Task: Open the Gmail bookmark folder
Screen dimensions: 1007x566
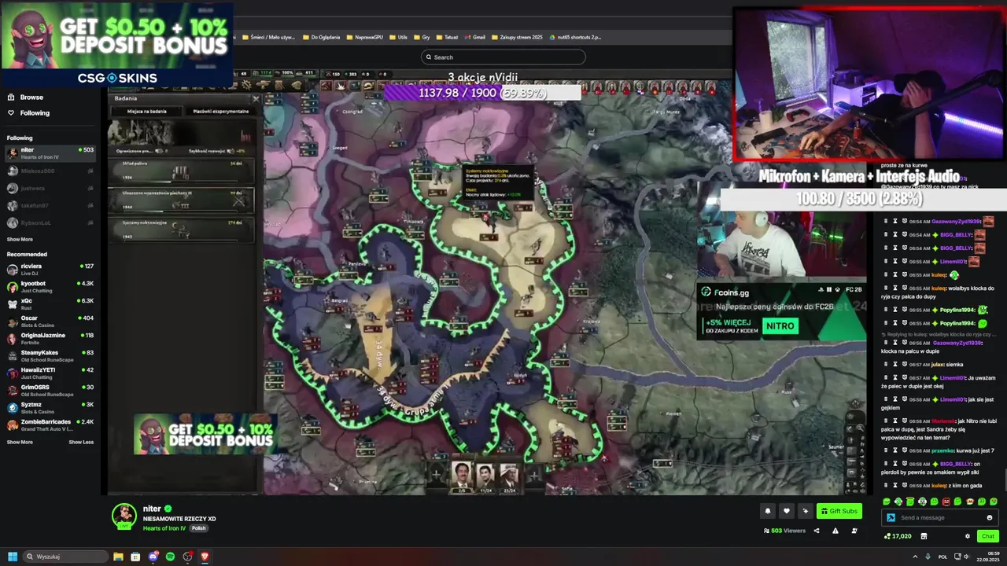Action: 474,37
